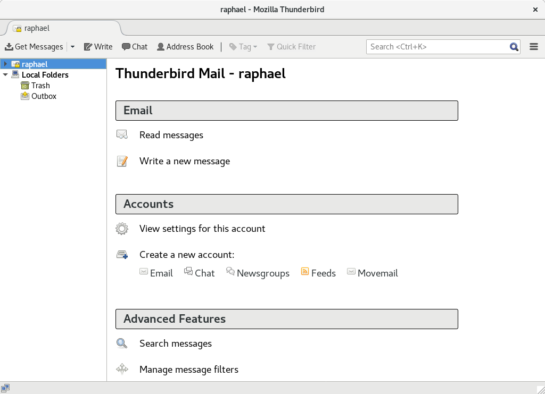Click the Search messages magnifier icon
The image size is (545, 394).
[122, 343]
